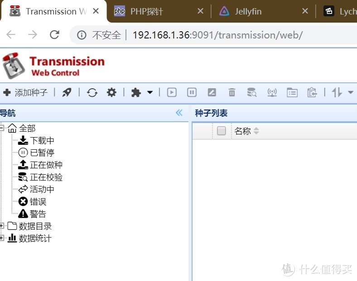Click the browser forward arrow
Image resolution: width=357 pixels, height=281 pixels.
click(x=33, y=35)
